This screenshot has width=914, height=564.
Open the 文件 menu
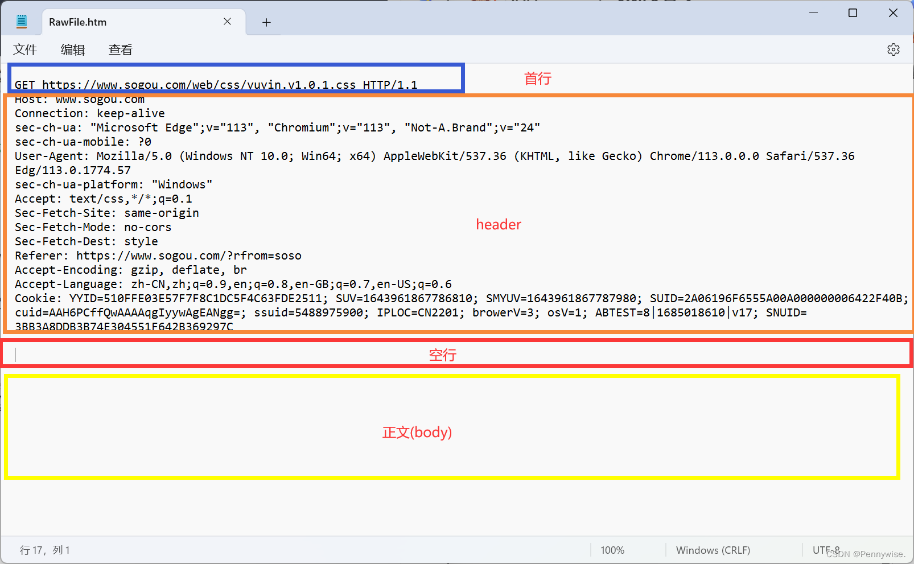25,50
